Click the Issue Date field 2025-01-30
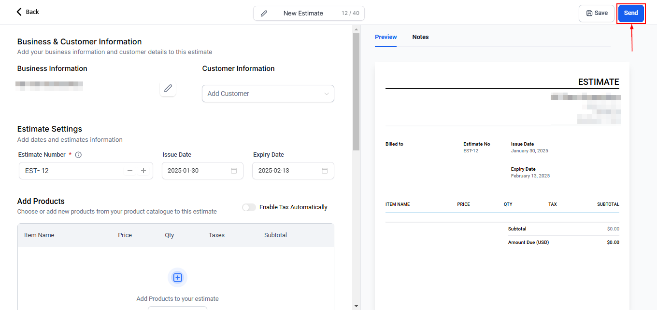The image size is (657, 310). click(202, 171)
